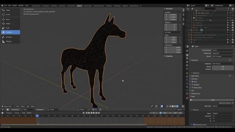Open Material properties tab icon

click(x=187, y=94)
